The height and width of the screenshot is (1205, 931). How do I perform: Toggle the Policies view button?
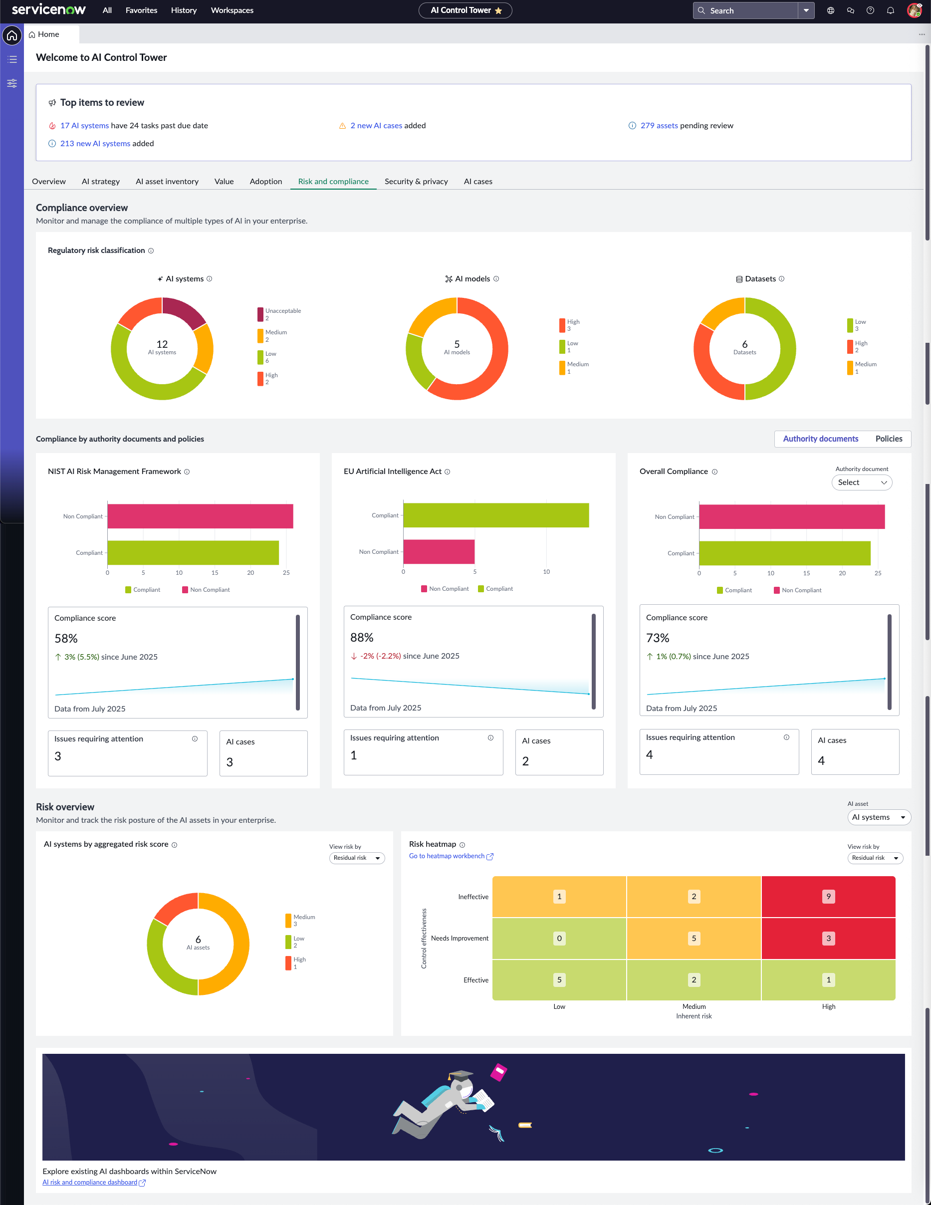(889, 439)
